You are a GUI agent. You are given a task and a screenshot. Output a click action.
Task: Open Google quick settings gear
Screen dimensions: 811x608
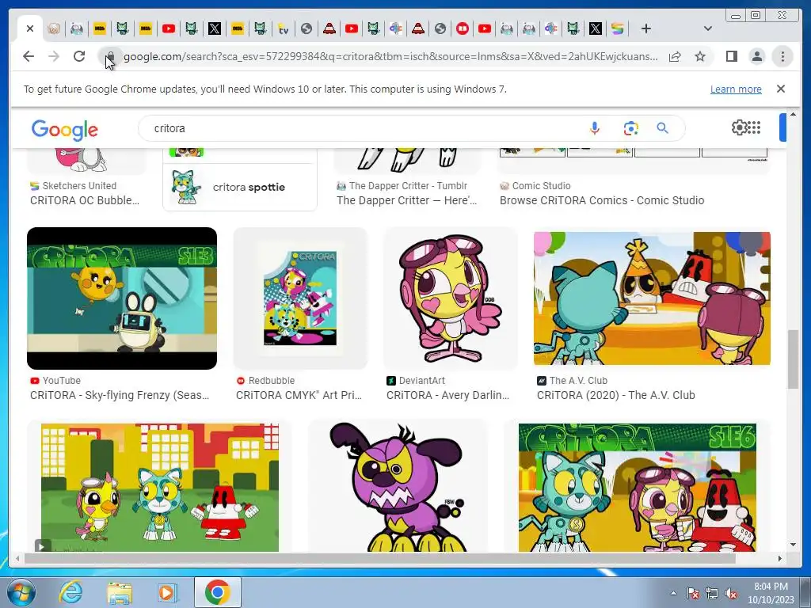[739, 127]
